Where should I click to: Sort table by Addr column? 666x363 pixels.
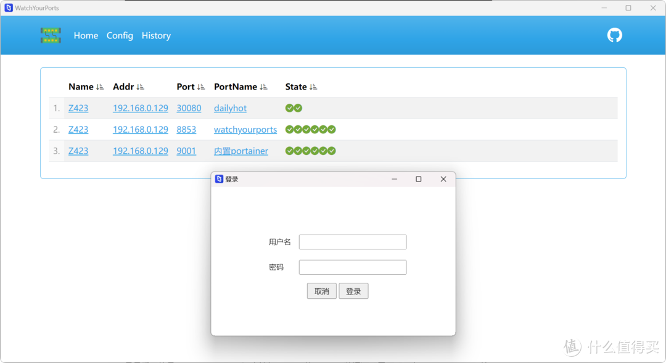click(x=140, y=87)
